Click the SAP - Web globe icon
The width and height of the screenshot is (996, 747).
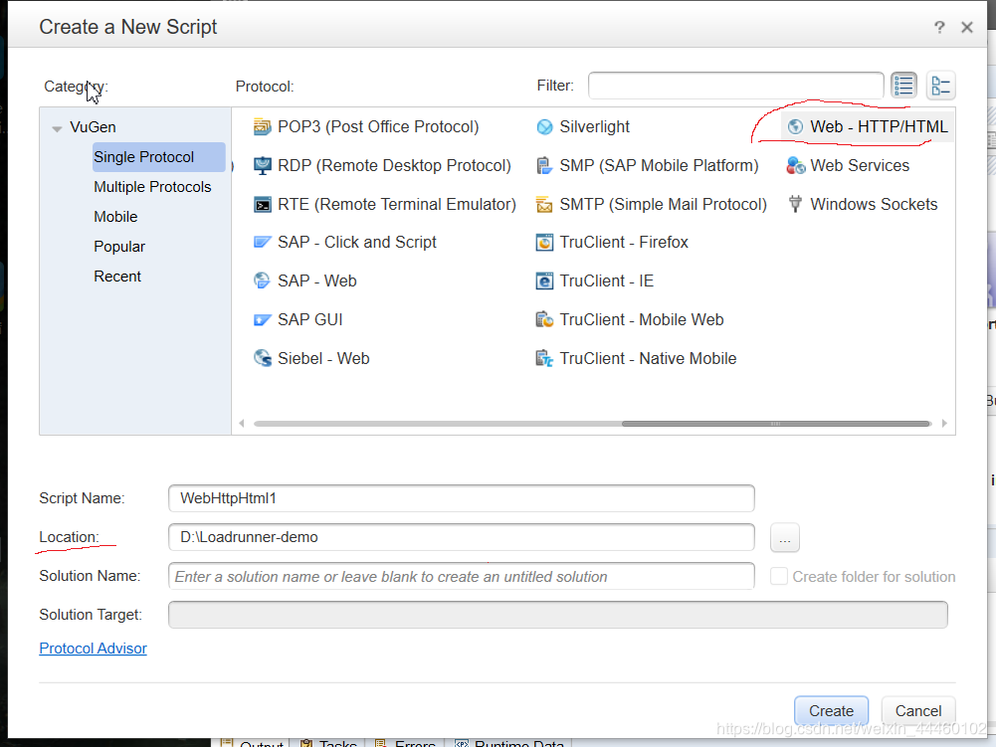tap(262, 280)
